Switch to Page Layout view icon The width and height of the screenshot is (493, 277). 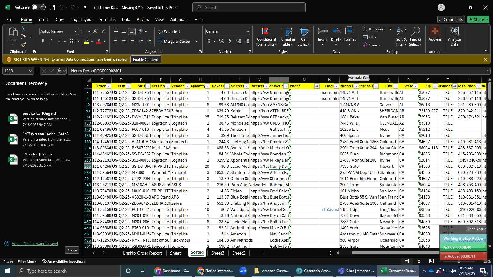(419, 261)
